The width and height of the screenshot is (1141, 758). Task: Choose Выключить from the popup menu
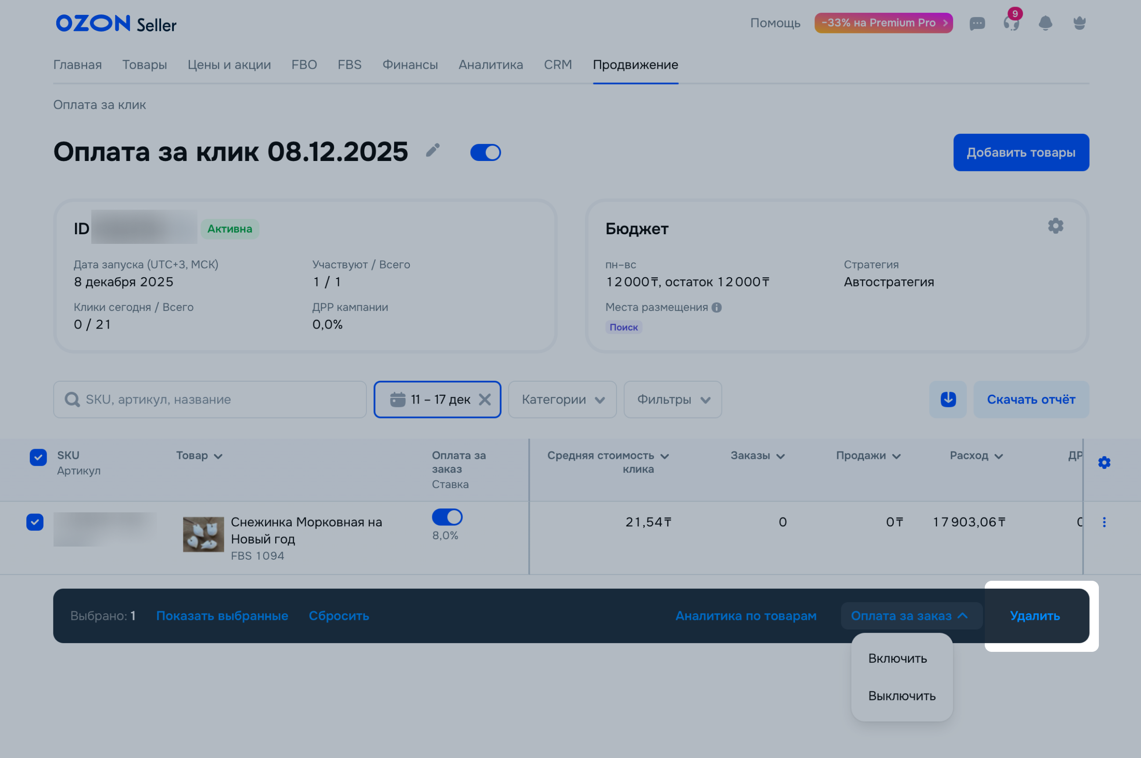(902, 696)
